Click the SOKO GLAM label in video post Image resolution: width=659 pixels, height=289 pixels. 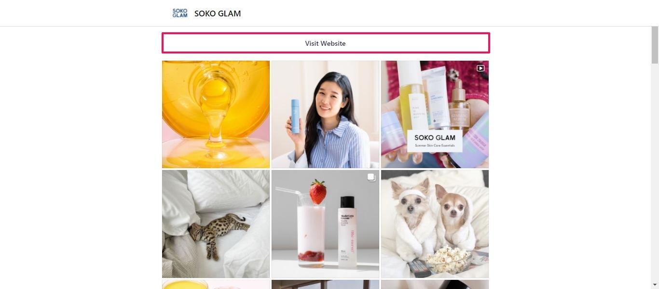435,138
